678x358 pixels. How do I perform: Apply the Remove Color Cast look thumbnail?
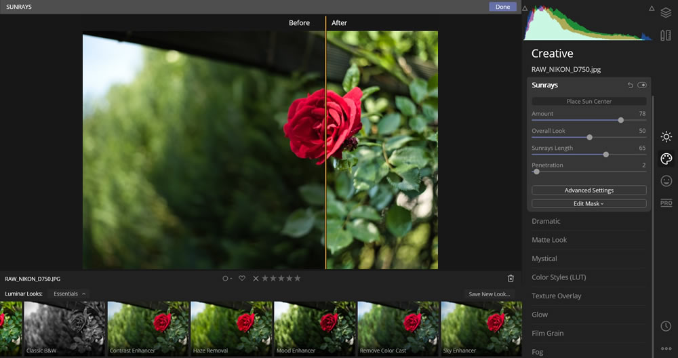(x=398, y=329)
